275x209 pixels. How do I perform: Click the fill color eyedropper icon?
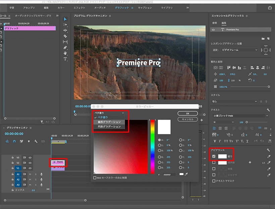point(269,156)
